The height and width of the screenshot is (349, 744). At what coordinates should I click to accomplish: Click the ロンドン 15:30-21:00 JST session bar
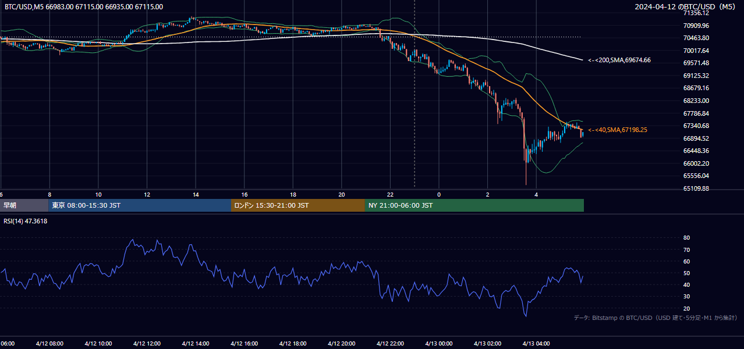coord(298,205)
